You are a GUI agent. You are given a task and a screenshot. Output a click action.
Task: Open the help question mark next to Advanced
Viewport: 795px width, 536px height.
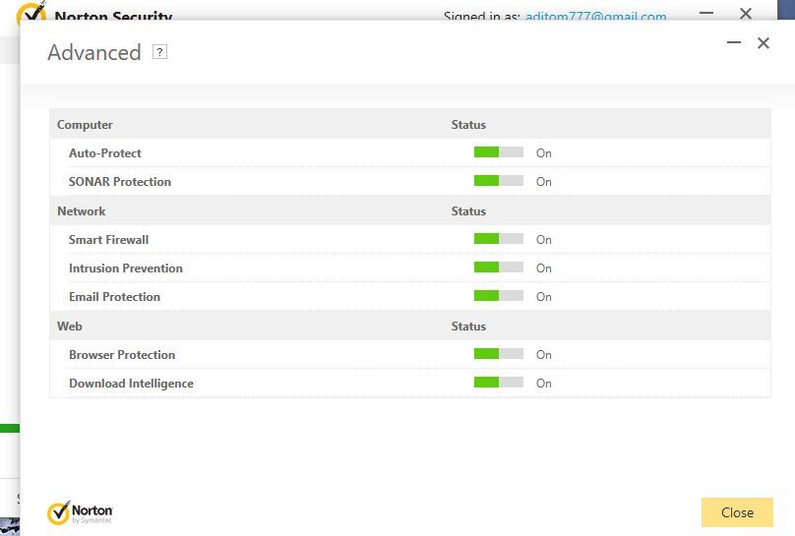click(159, 52)
